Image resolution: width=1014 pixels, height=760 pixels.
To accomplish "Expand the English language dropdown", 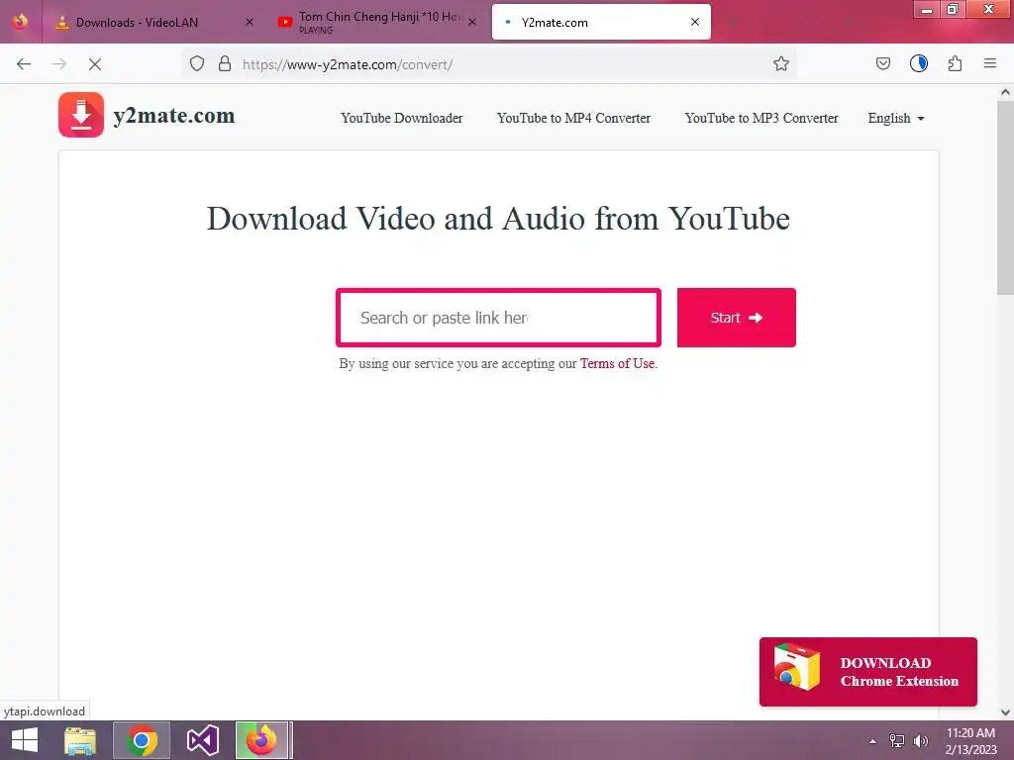I will [896, 119].
